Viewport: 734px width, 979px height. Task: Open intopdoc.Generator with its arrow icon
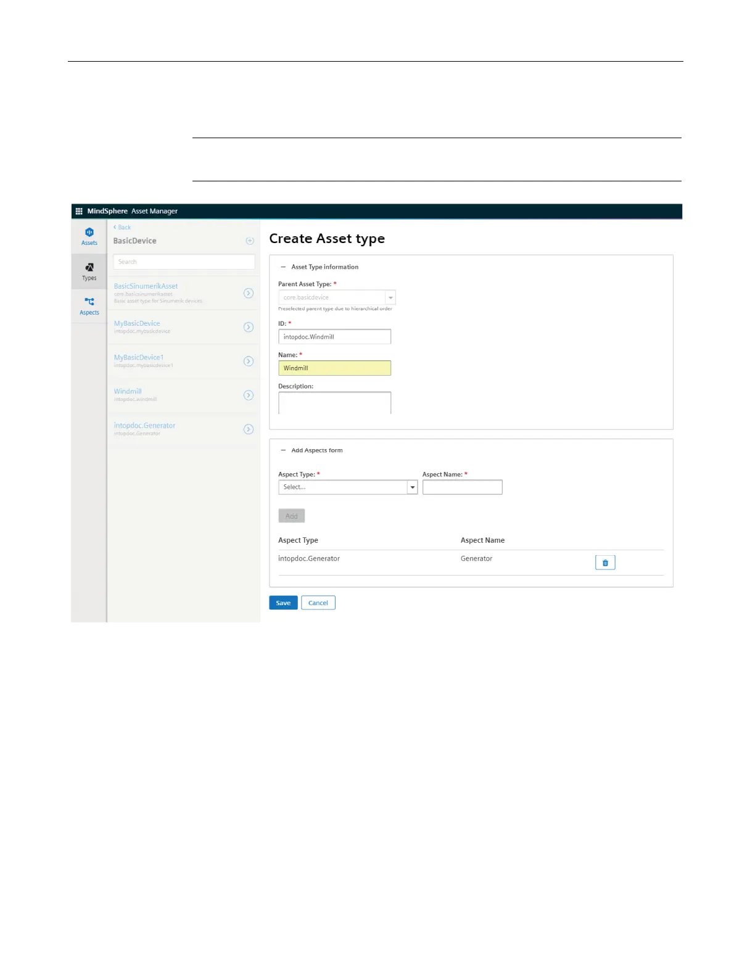click(249, 429)
